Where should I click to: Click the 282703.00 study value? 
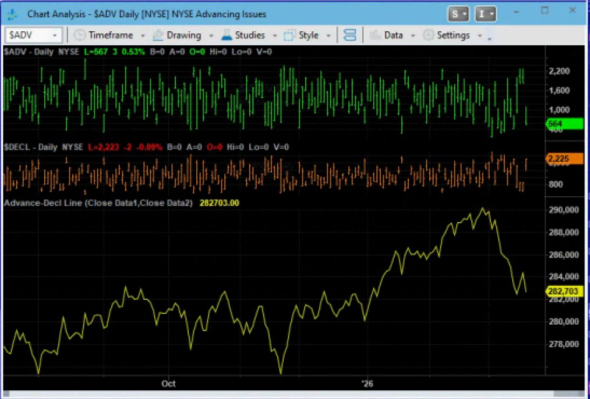pyautogui.click(x=219, y=203)
